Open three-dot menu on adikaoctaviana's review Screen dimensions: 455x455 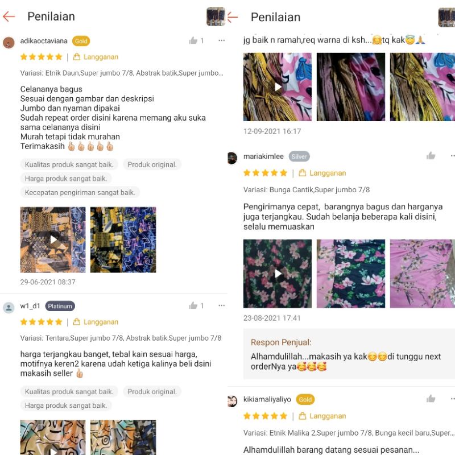(x=221, y=40)
